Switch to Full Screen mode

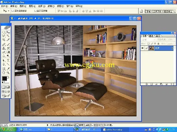coord(9,91)
